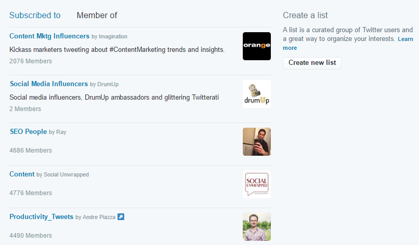View the 2076 Members count
This screenshot has width=419, height=245.
click(x=31, y=61)
